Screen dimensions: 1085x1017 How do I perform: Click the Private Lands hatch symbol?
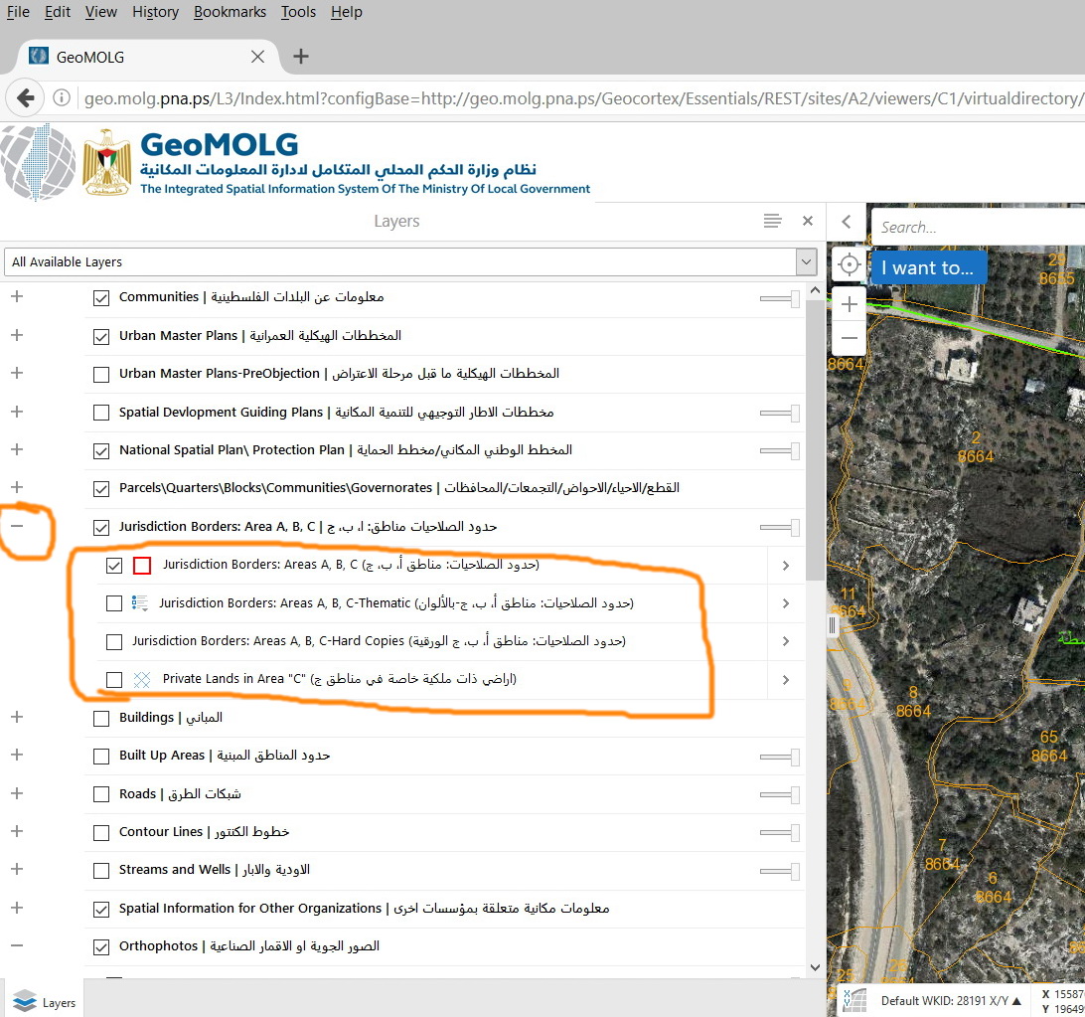(142, 679)
